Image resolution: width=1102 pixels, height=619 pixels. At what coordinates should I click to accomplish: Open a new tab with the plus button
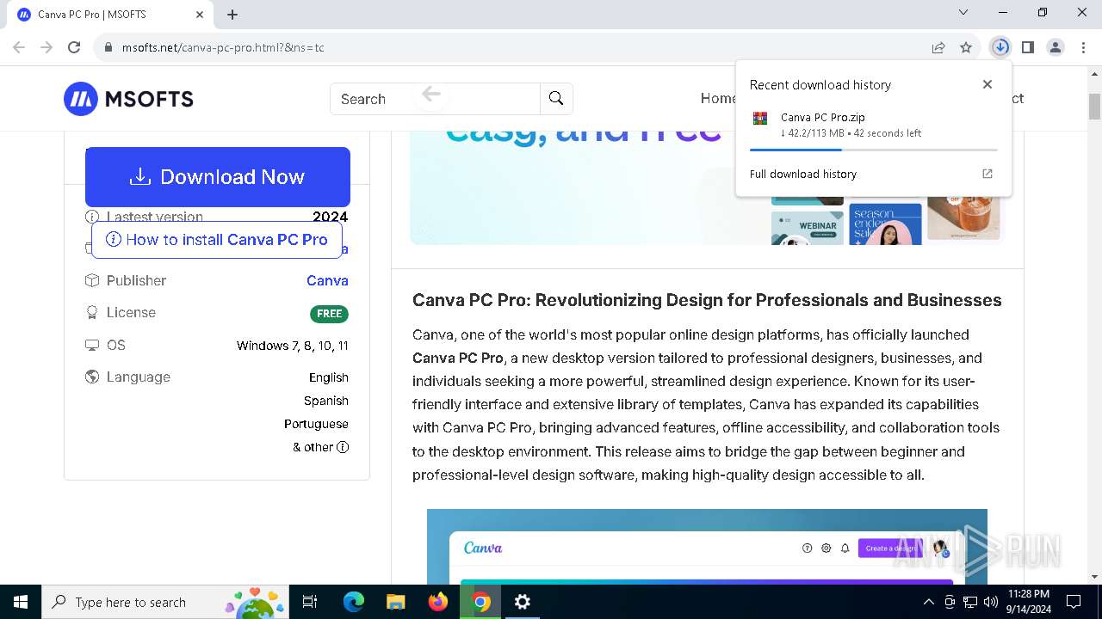pos(232,15)
